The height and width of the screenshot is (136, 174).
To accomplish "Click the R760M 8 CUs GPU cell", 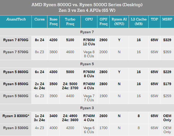I will 89,74.
